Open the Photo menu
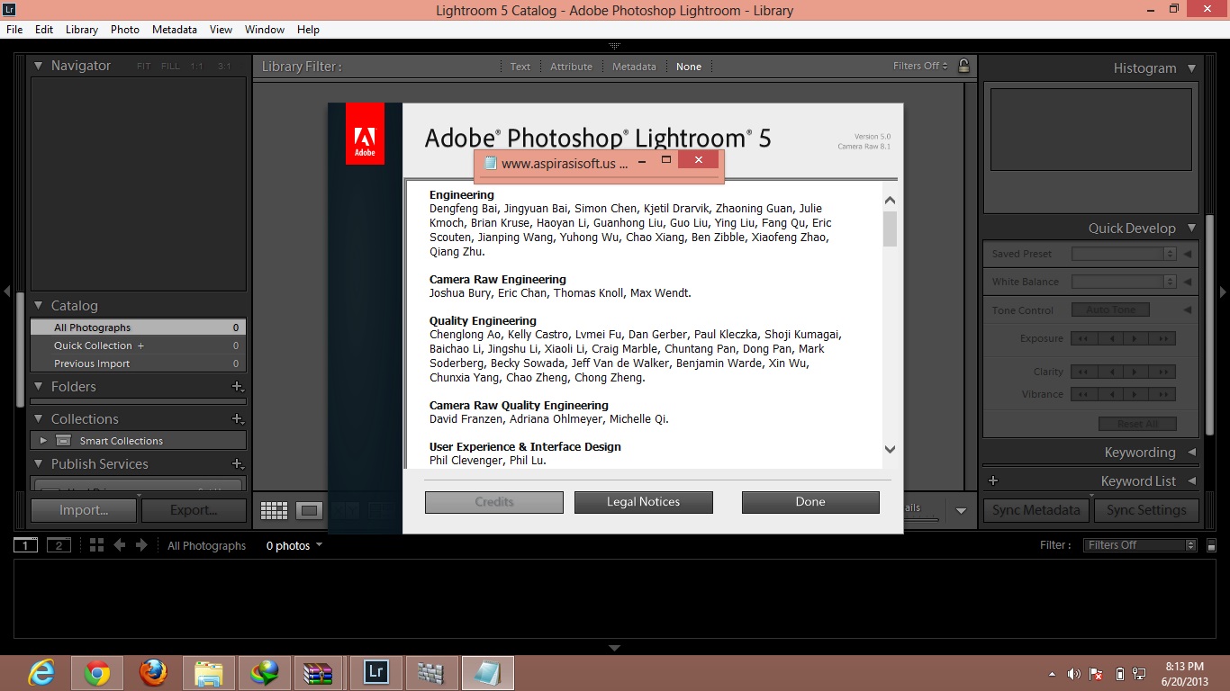The image size is (1230, 691). pos(125,30)
